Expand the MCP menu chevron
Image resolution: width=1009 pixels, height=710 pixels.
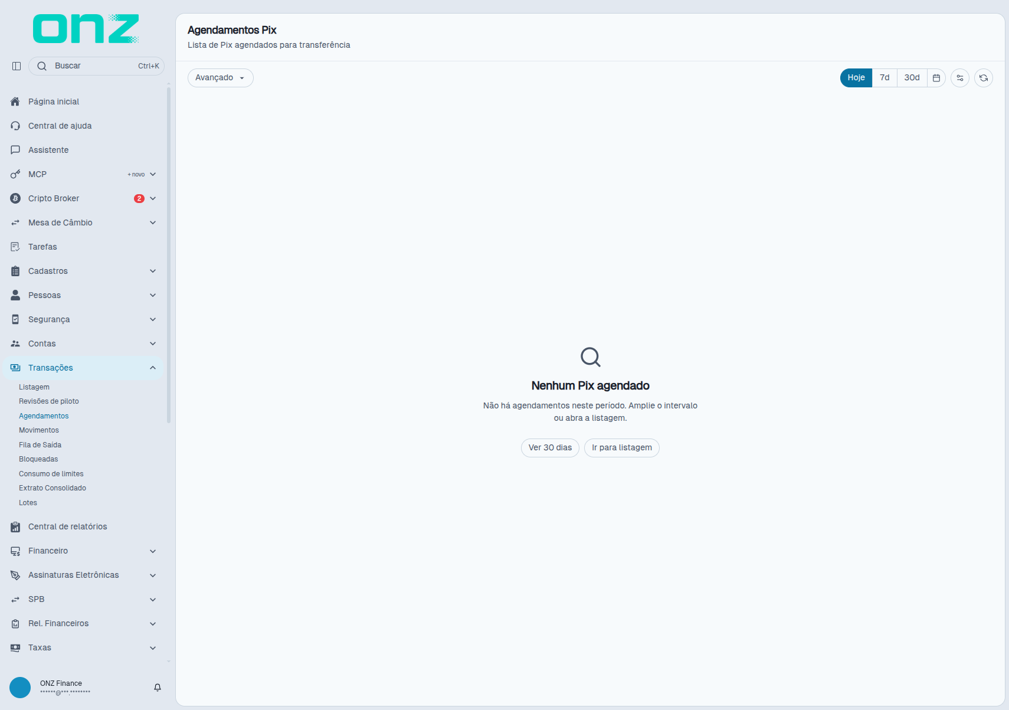pyautogui.click(x=153, y=174)
